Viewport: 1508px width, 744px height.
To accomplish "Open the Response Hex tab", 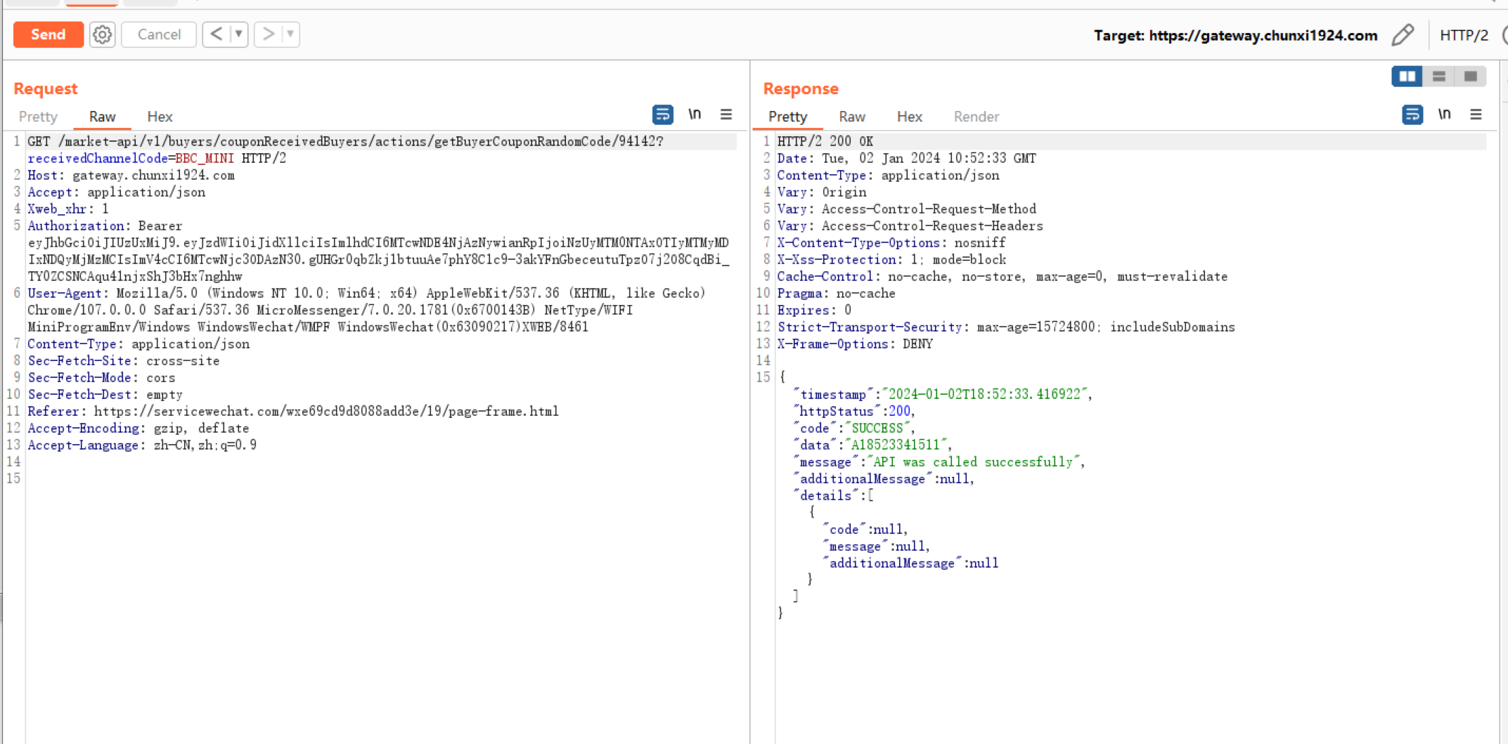I will click(x=909, y=117).
